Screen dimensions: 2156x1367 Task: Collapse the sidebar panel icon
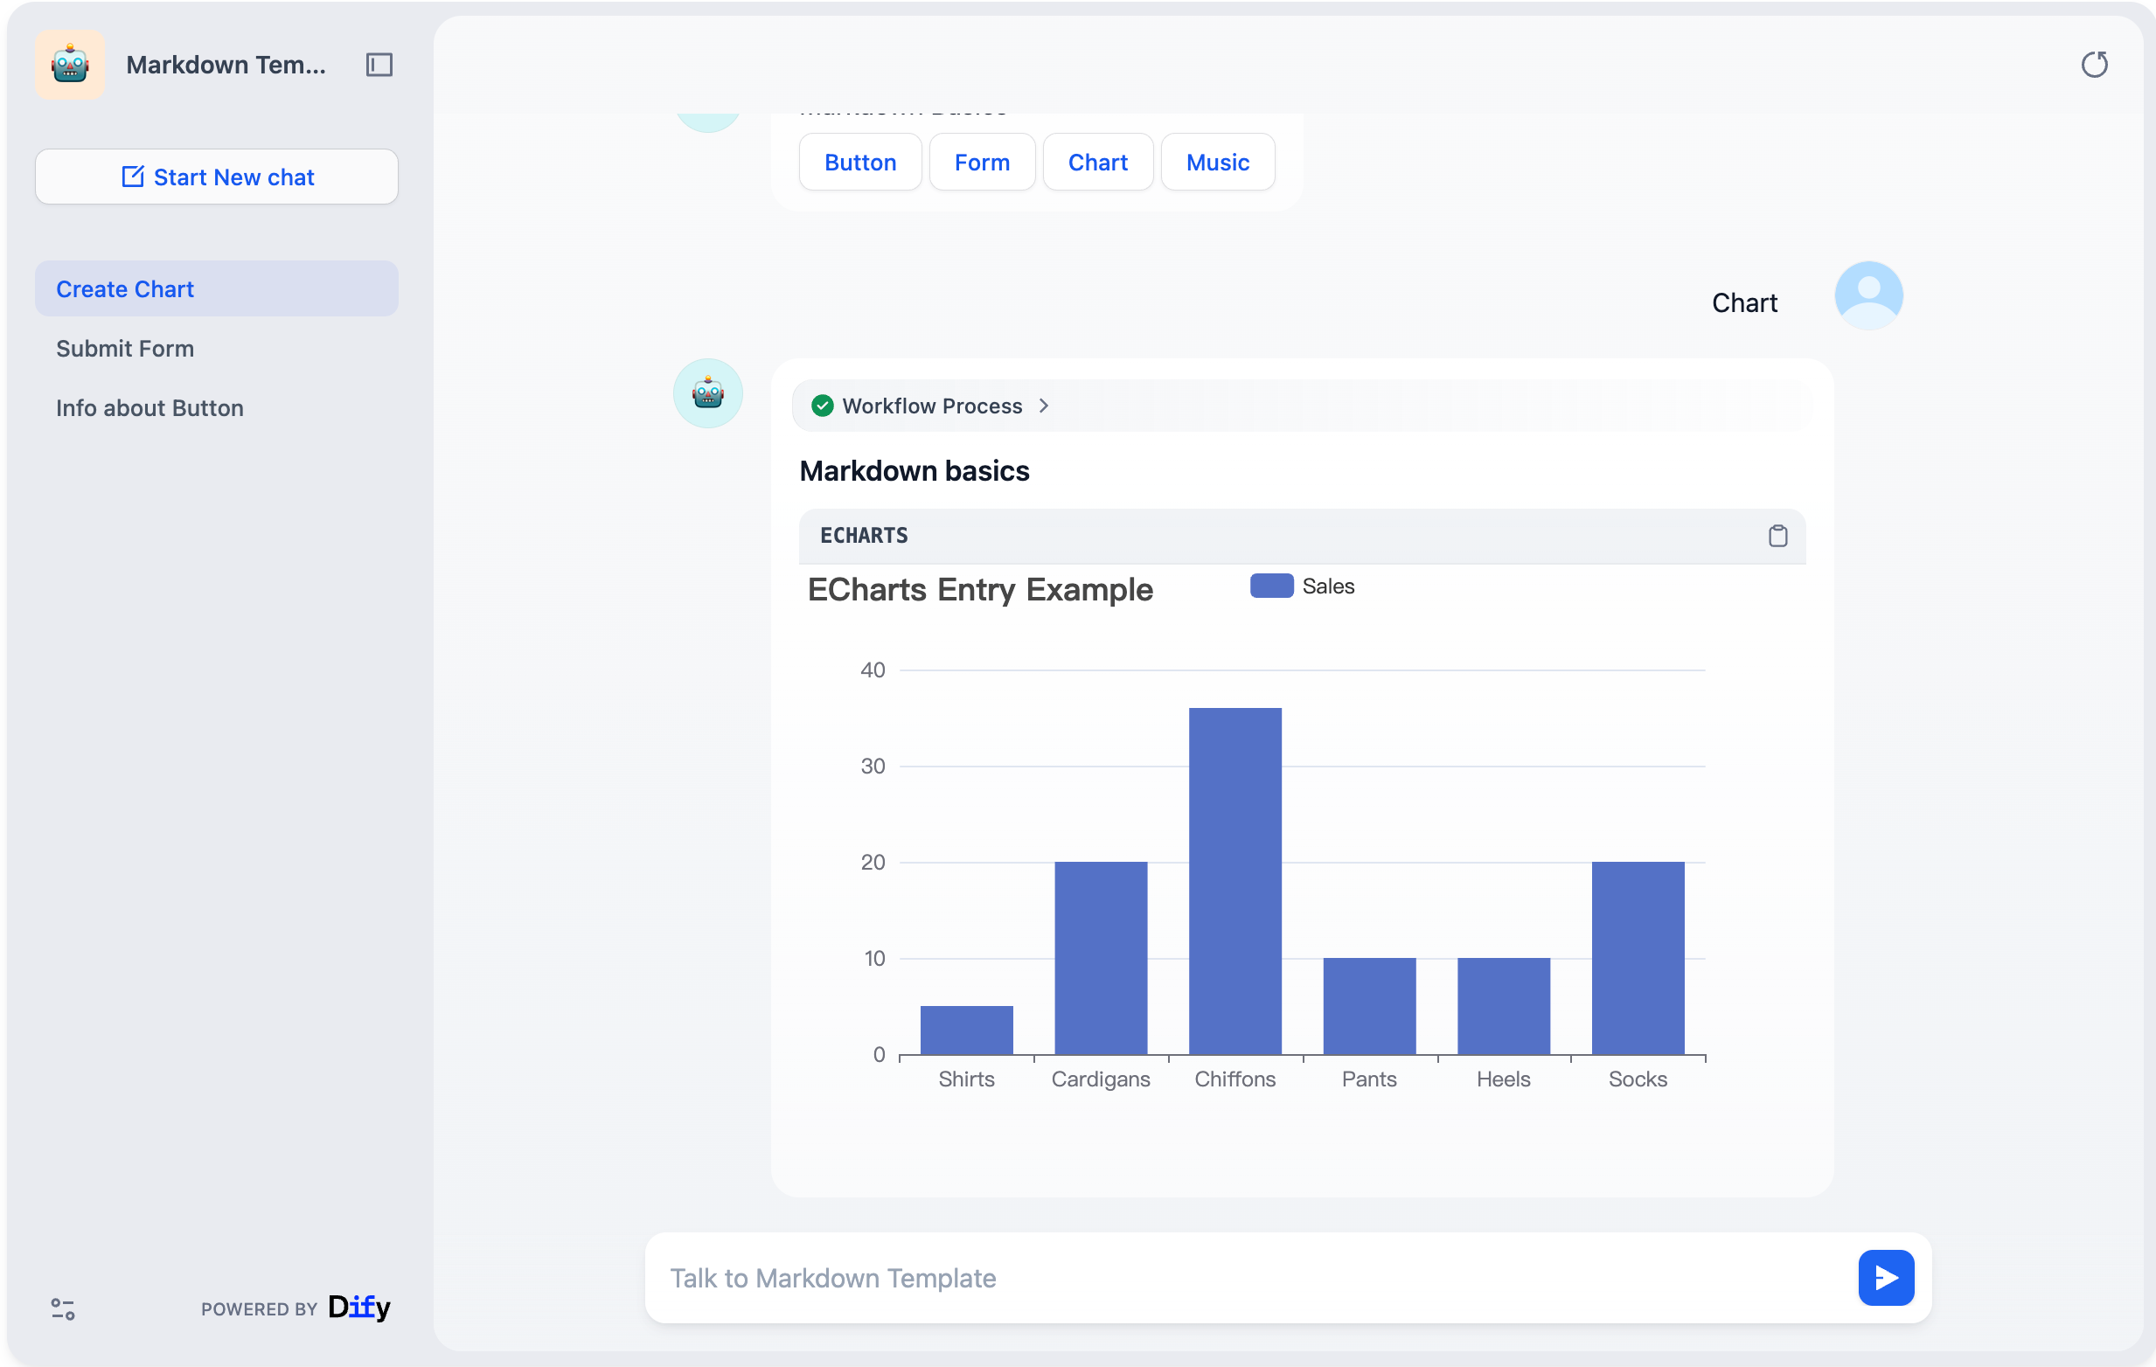[379, 65]
